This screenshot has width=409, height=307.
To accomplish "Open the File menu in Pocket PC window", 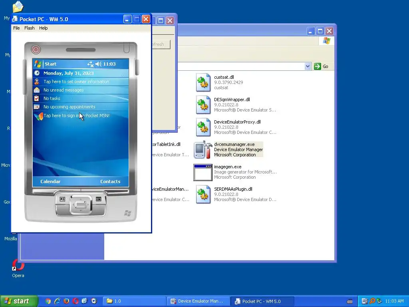I will (16, 28).
